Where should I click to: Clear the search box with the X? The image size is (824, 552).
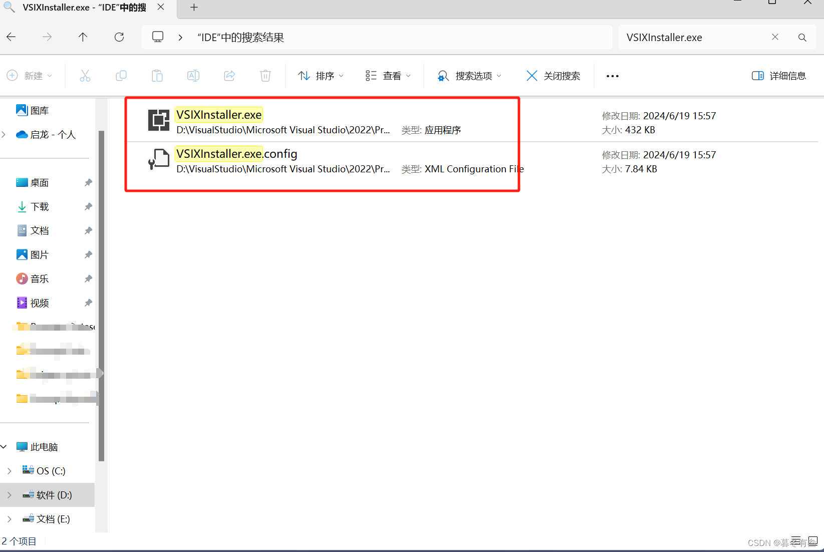[x=775, y=37]
